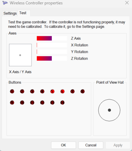Click the Cancel button

coord(91,145)
